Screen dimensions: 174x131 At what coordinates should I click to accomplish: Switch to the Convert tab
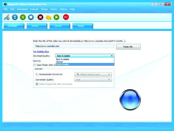(59, 26)
